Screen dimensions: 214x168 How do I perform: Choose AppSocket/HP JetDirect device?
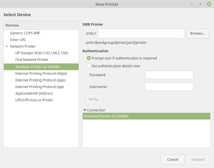[34, 94]
